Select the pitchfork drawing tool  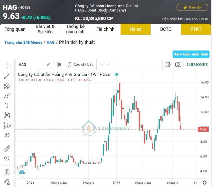click(7, 86)
